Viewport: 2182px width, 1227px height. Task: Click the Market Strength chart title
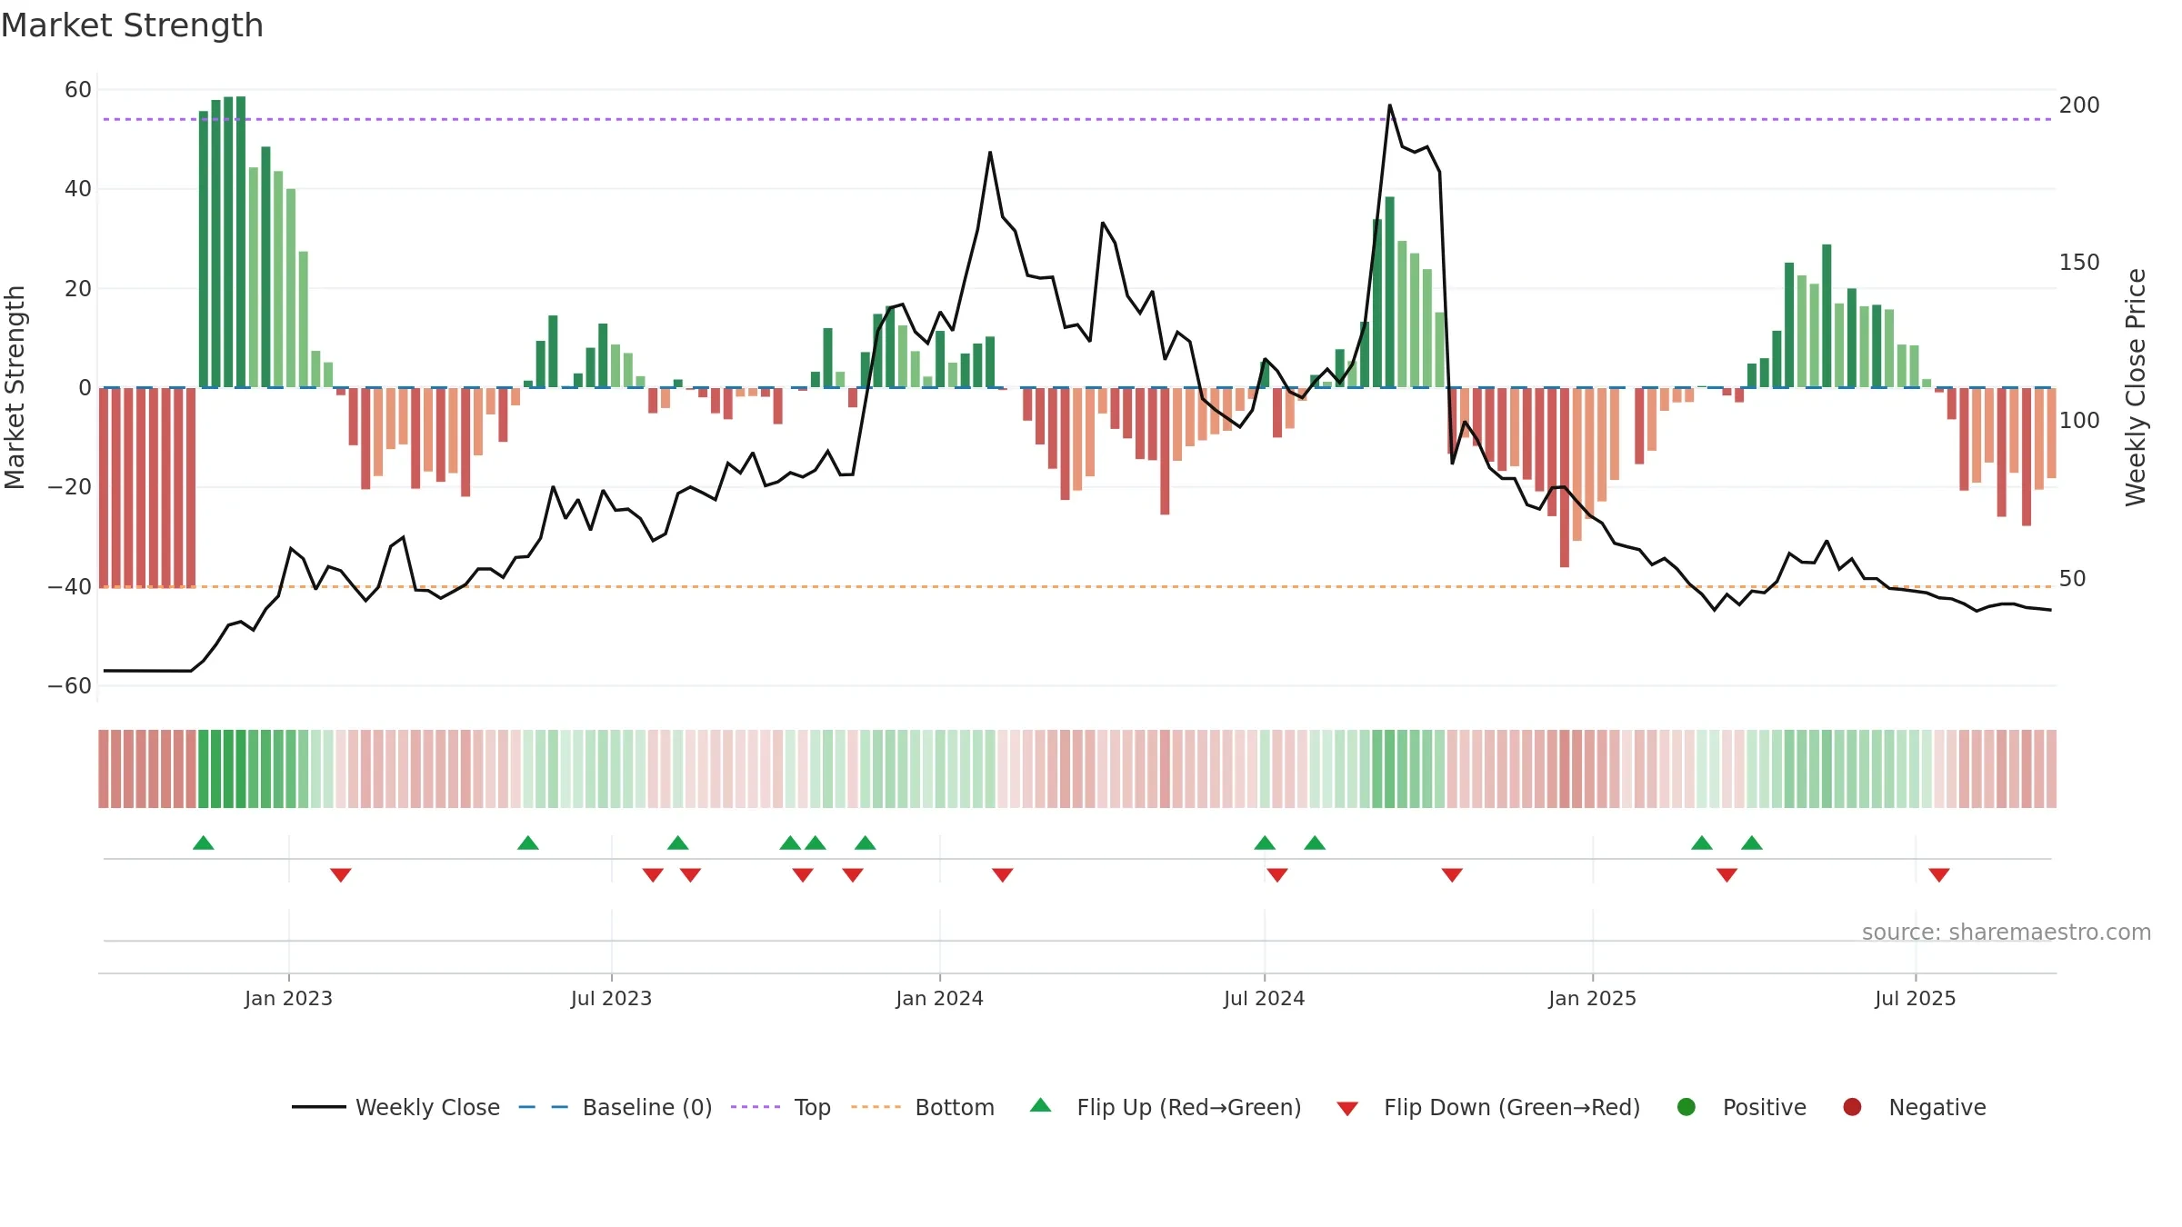(x=132, y=25)
